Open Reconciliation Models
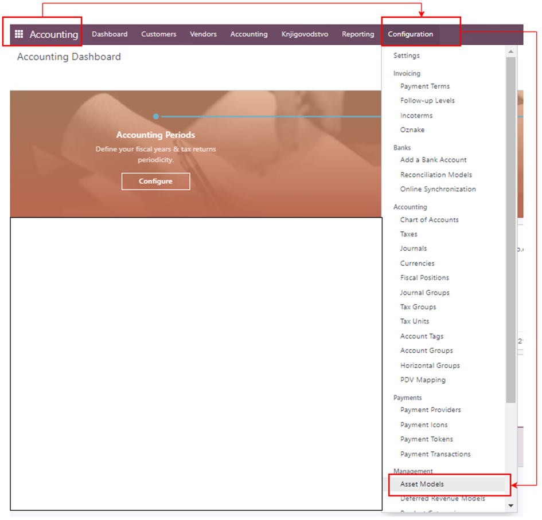Image resolution: width=542 pixels, height=520 pixels. coord(436,175)
